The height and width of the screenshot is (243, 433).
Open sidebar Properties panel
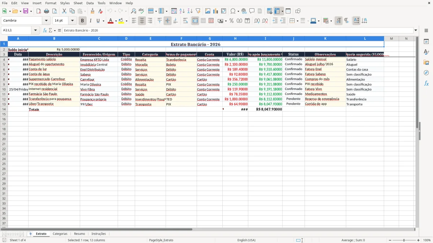coord(426,42)
